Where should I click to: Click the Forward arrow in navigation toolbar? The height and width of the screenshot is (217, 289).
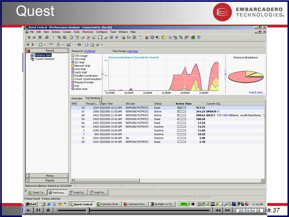33,45
